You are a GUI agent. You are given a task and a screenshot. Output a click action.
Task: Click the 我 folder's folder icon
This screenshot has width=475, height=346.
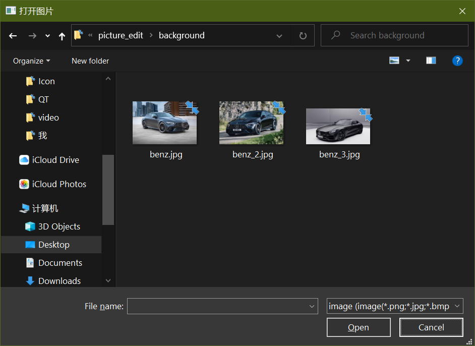pos(30,136)
